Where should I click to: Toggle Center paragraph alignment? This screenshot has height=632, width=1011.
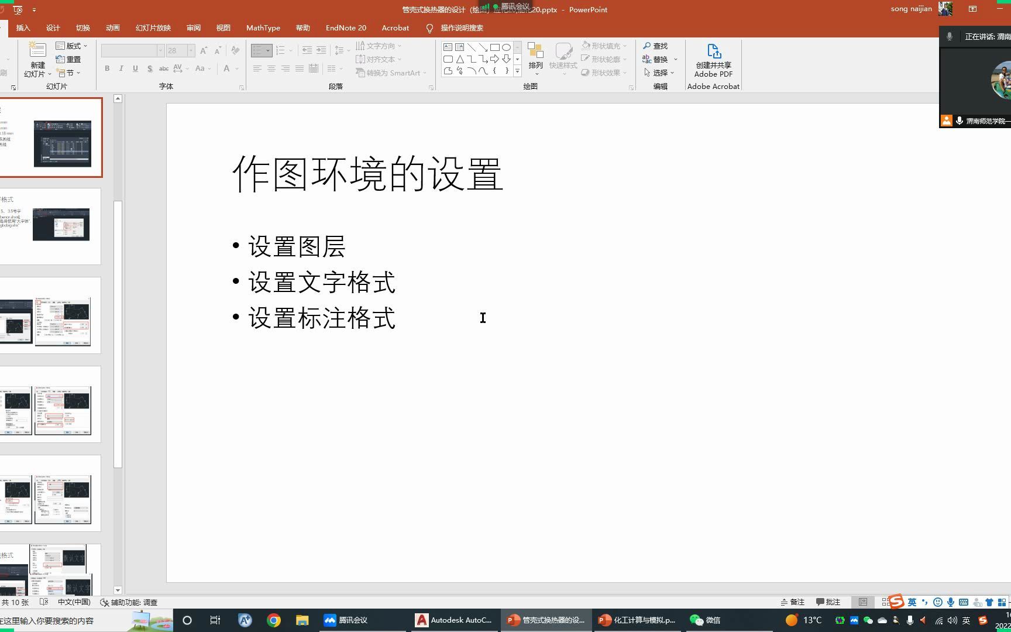271,68
